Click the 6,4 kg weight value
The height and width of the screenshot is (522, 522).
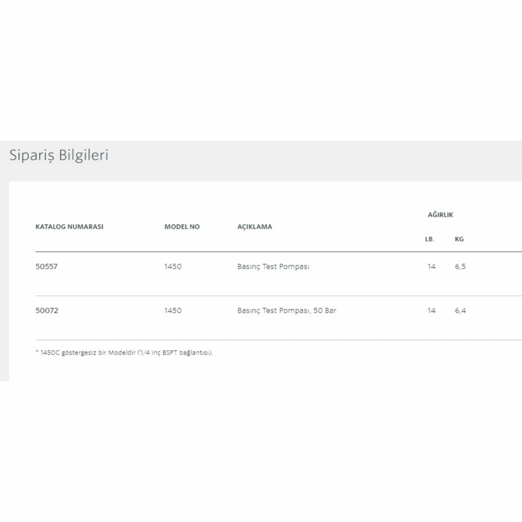click(460, 310)
